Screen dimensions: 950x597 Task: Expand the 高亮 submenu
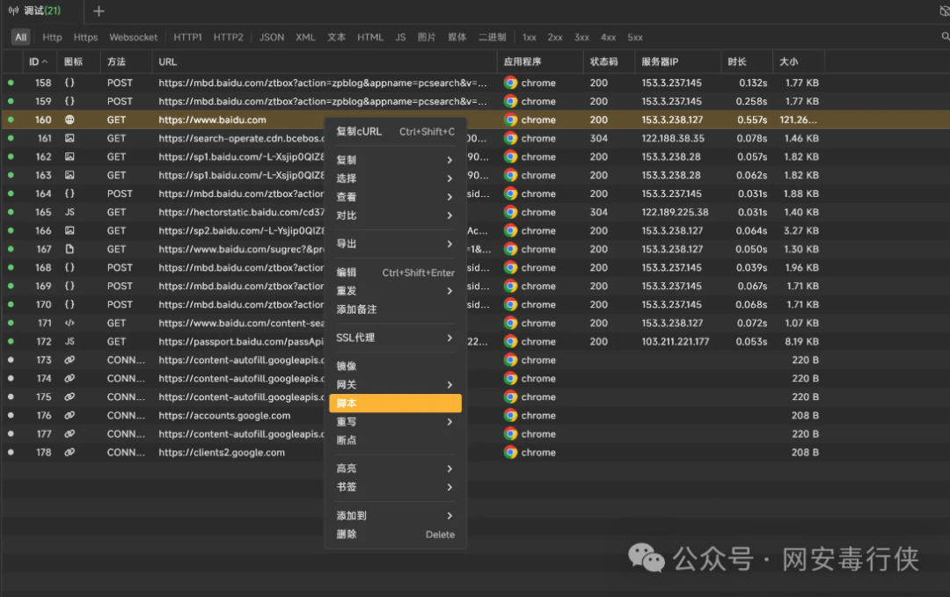395,469
